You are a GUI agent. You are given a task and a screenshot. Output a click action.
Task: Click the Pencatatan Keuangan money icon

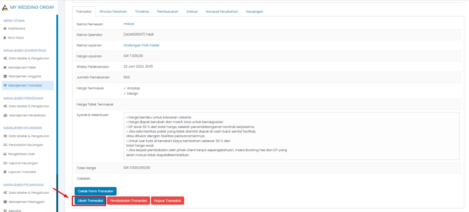(5, 145)
